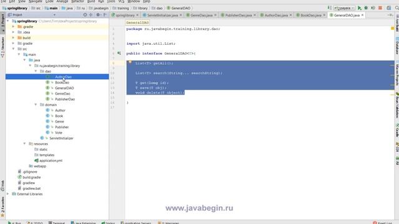The height and width of the screenshot is (224, 399).
Task: Open the Edit menu
Action: pos(12,1)
